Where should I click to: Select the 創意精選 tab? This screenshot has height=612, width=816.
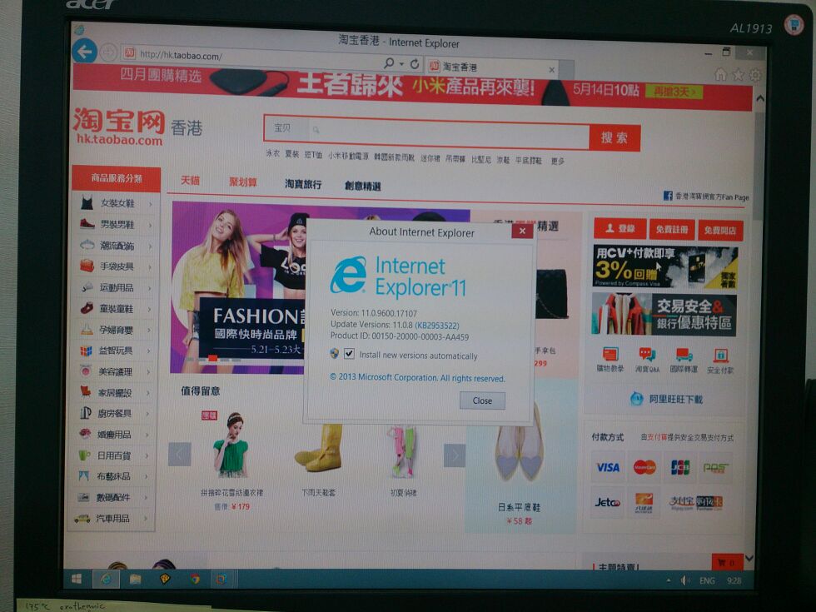click(363, 186)
